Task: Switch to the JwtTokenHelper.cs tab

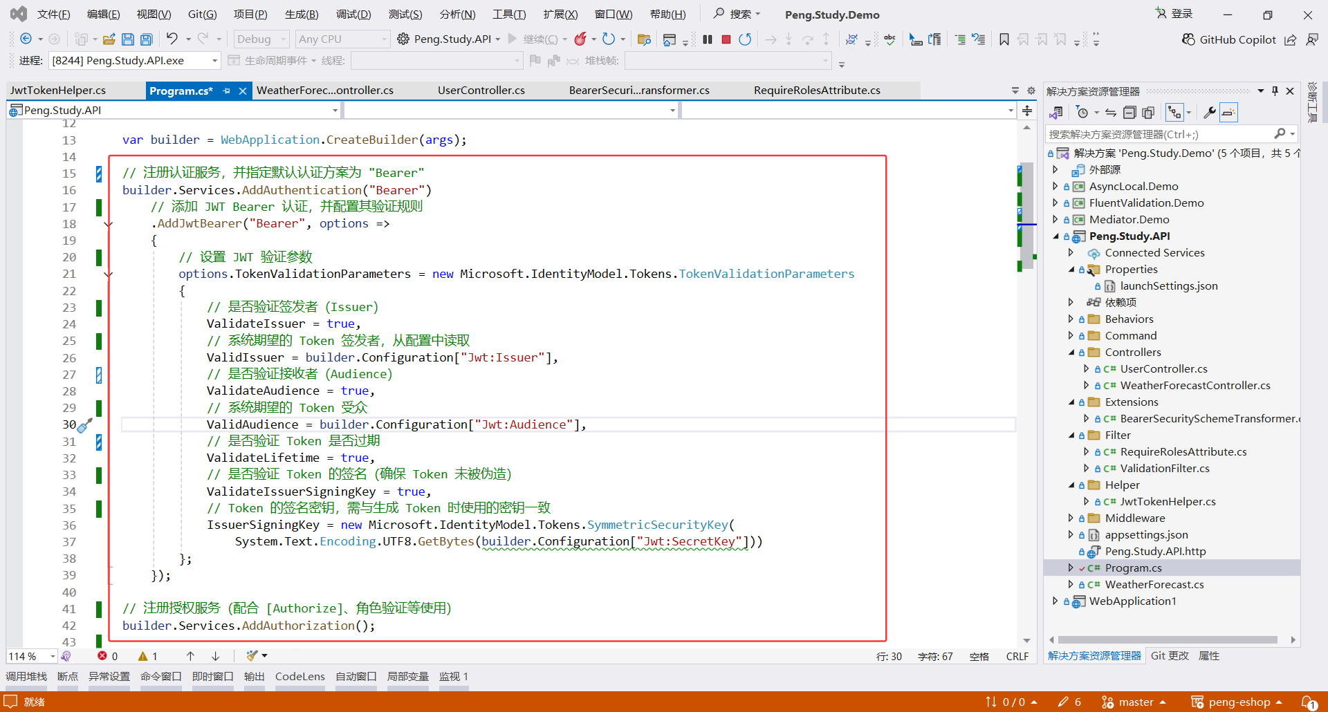Action: [x=58, y=91]
